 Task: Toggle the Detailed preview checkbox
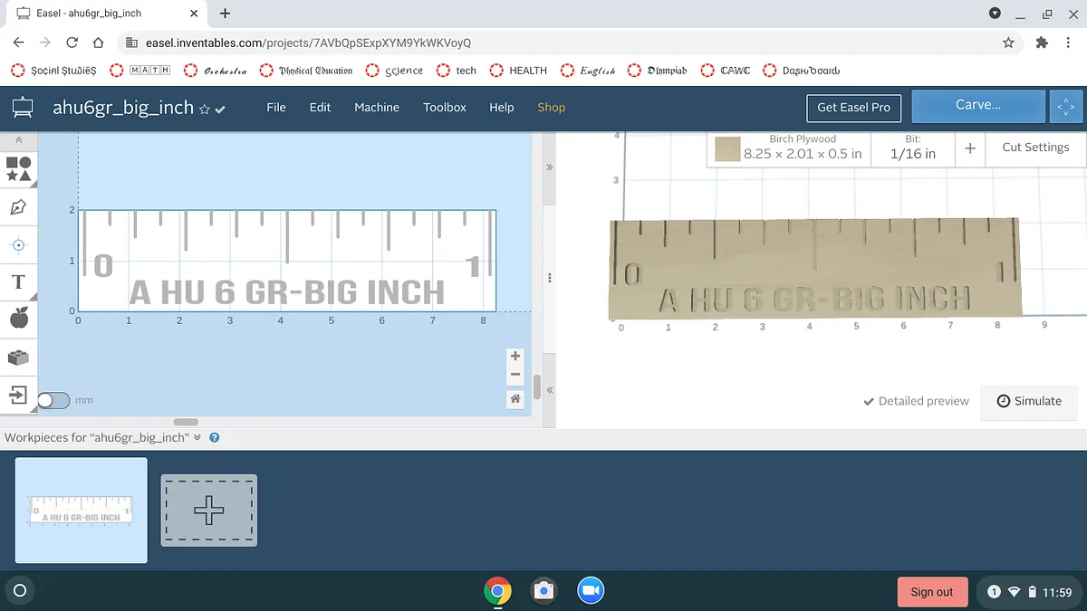(916, 401)
